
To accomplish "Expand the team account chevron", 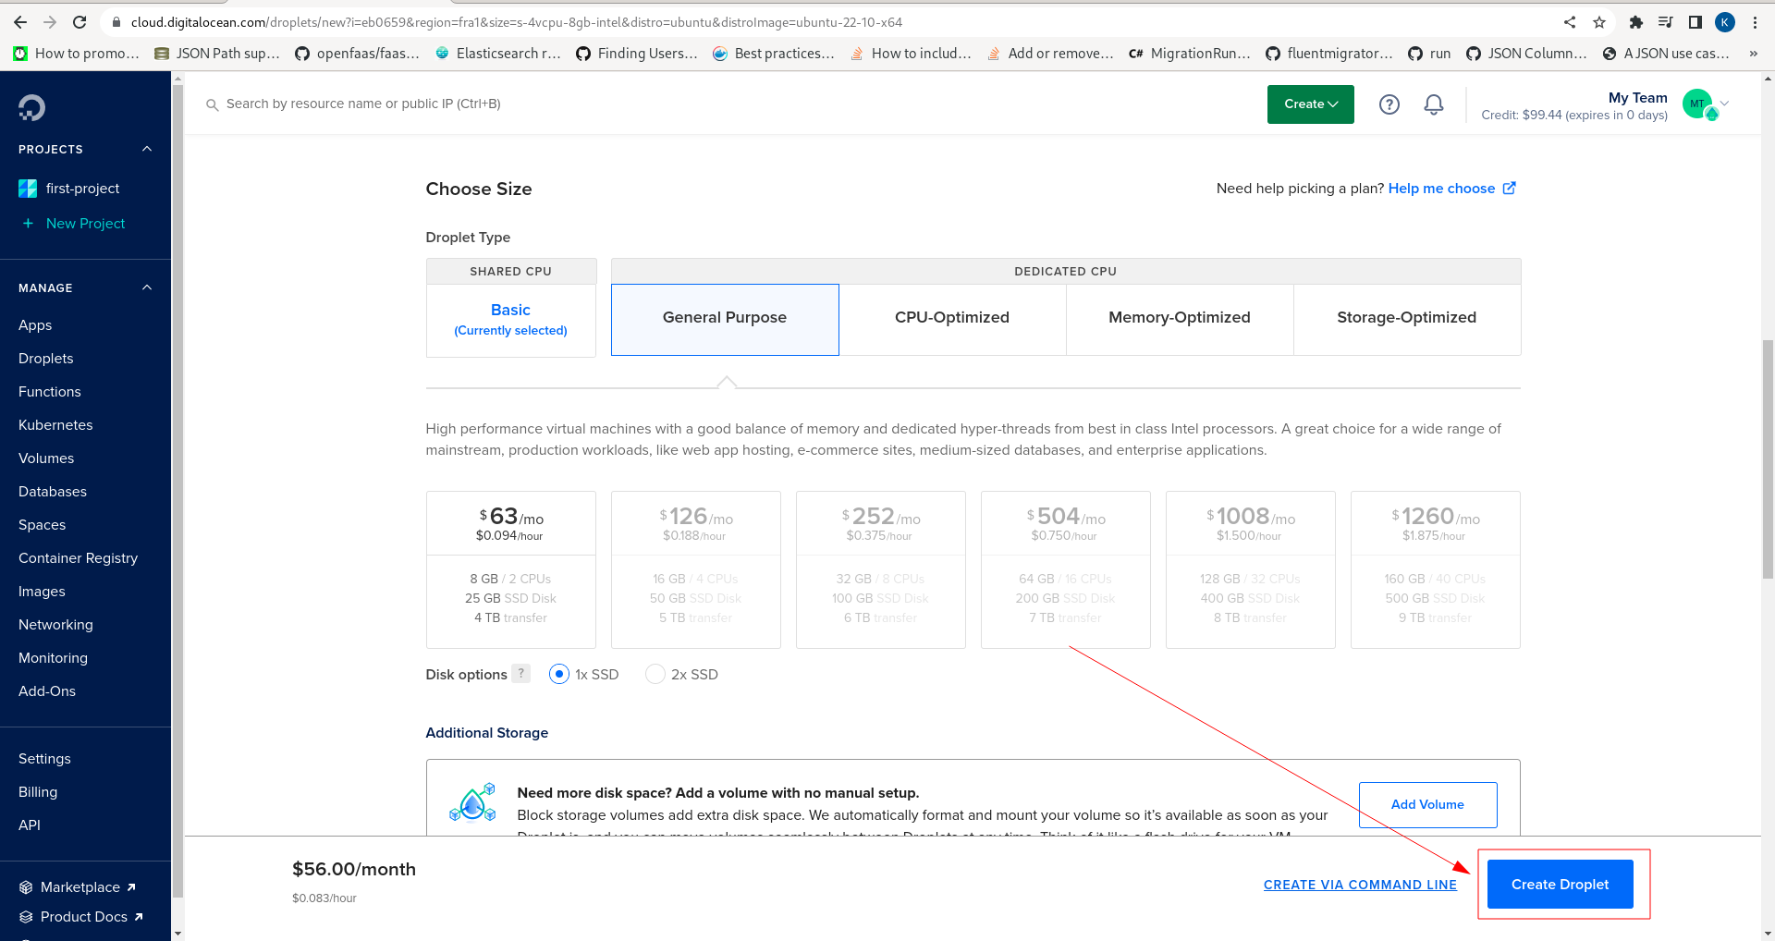I will [1724, 104].
